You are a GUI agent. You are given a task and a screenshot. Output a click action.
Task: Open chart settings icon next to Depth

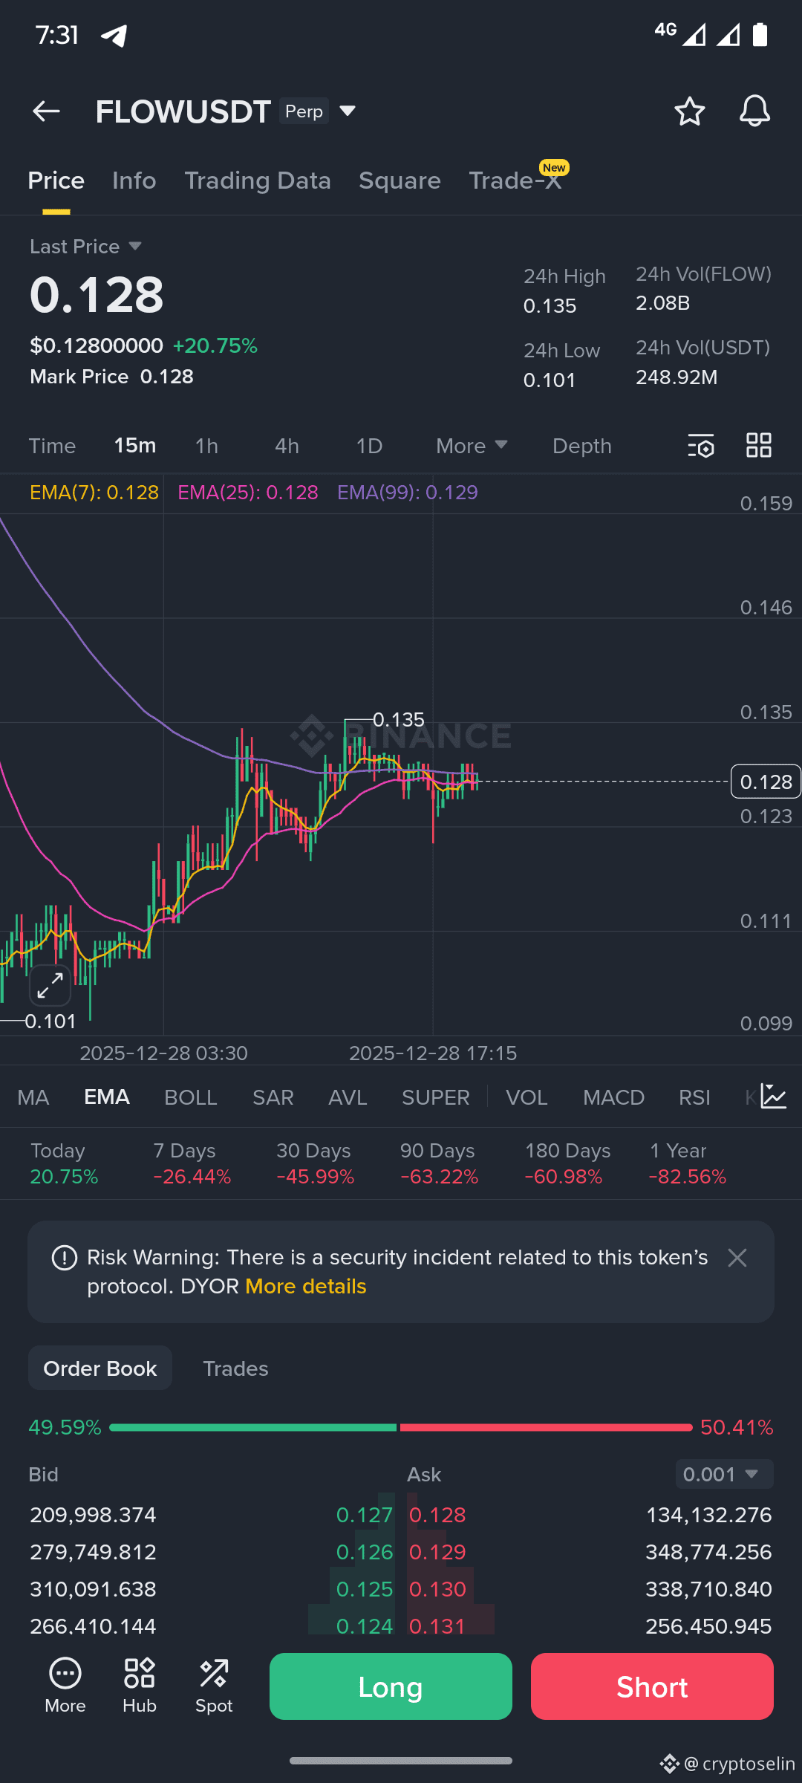click(700, 446)
